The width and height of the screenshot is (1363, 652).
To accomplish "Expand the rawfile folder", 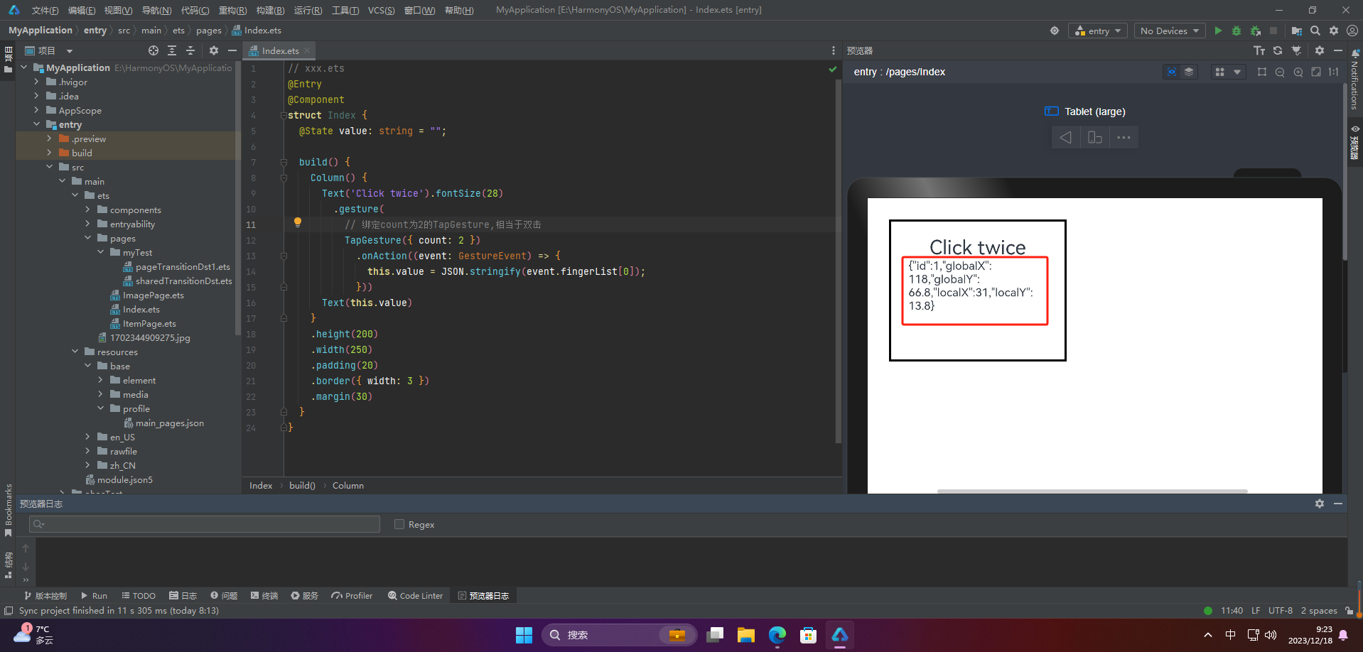I will click(88, 451).
